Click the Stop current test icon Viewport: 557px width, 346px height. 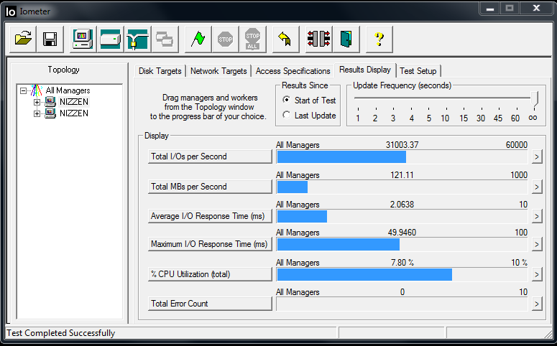coord(225,39)
